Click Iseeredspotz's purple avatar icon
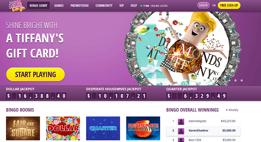Image resolution: width=261 pixels, height=142 pixels. 181,122
